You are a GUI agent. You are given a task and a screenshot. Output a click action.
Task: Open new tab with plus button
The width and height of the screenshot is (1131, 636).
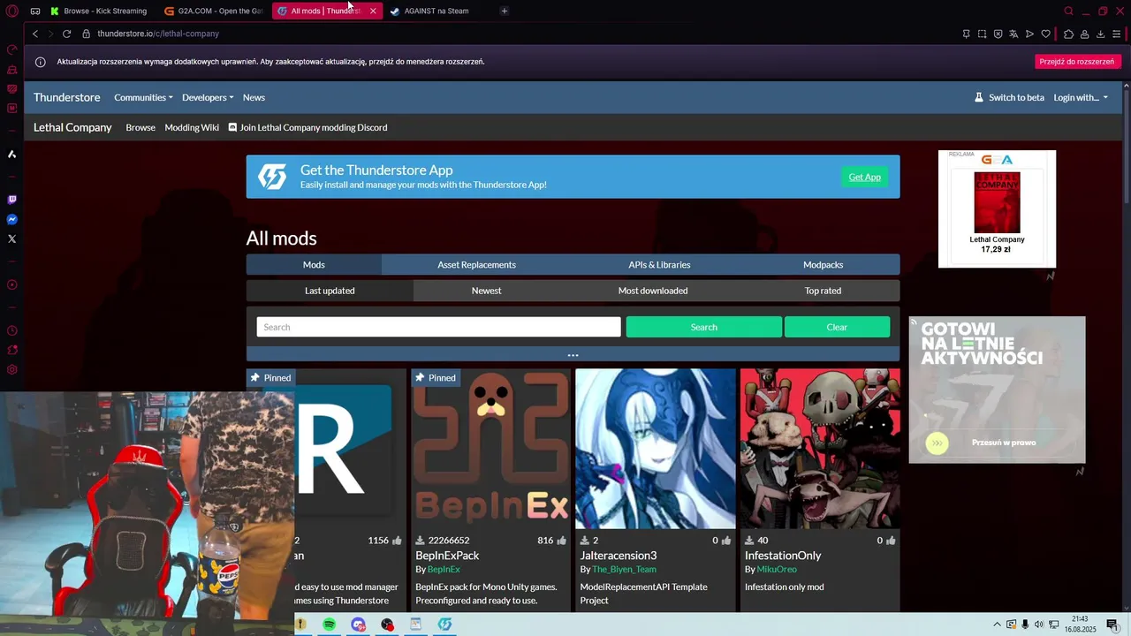pos(504,11)
